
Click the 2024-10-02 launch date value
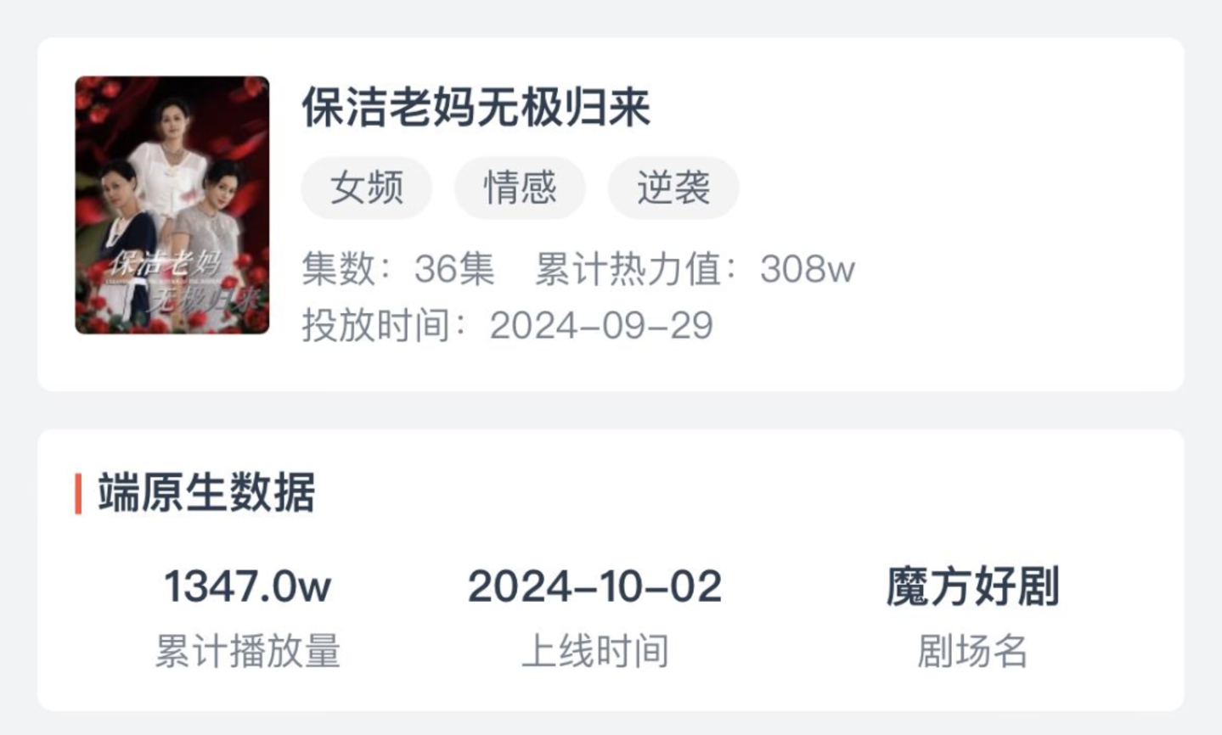[x=594, y=586]
